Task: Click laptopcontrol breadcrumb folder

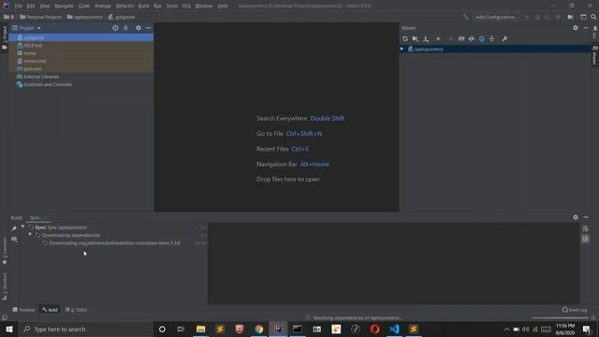Action: [85, 17]
